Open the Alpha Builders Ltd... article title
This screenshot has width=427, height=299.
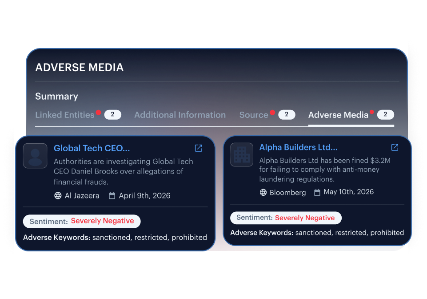(298, 147)
